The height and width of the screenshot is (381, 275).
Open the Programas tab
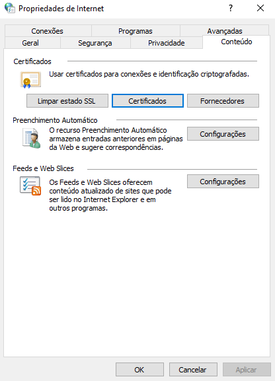click(x=136, y=31)
